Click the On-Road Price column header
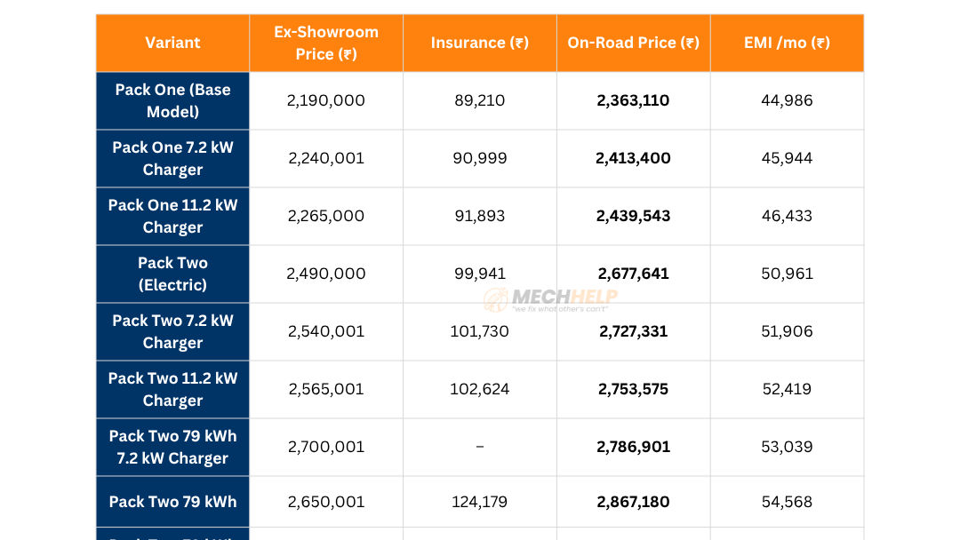 tap(633, 43)
